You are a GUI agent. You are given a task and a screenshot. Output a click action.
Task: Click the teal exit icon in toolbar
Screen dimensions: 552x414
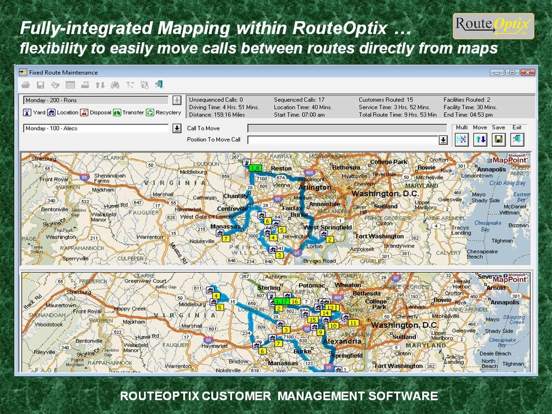point(159,85)
